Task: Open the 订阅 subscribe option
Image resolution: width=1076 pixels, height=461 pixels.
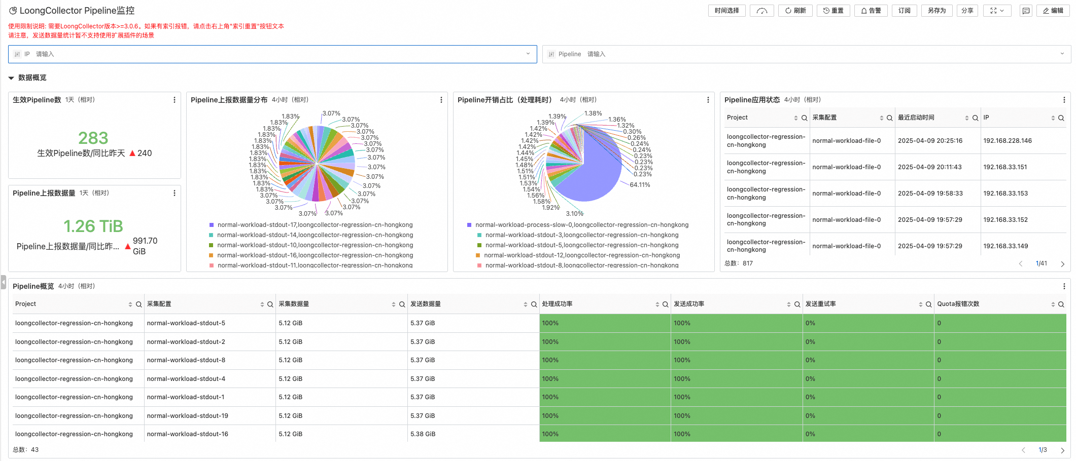Action: 904,11
